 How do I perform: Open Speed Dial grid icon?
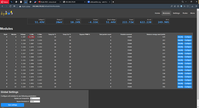(x=14, y=6)
